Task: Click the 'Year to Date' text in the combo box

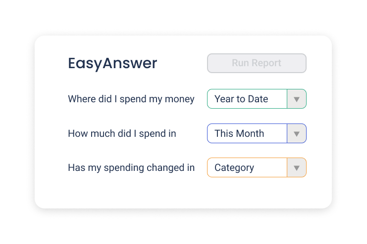Action: (x=241, y=99)
